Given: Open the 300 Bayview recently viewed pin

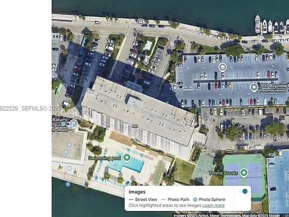Looking at the screenshot, I should [x=254, y=87].
